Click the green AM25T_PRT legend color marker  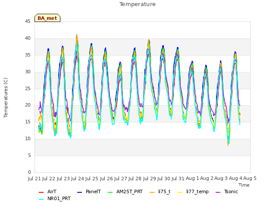(110, 192)
